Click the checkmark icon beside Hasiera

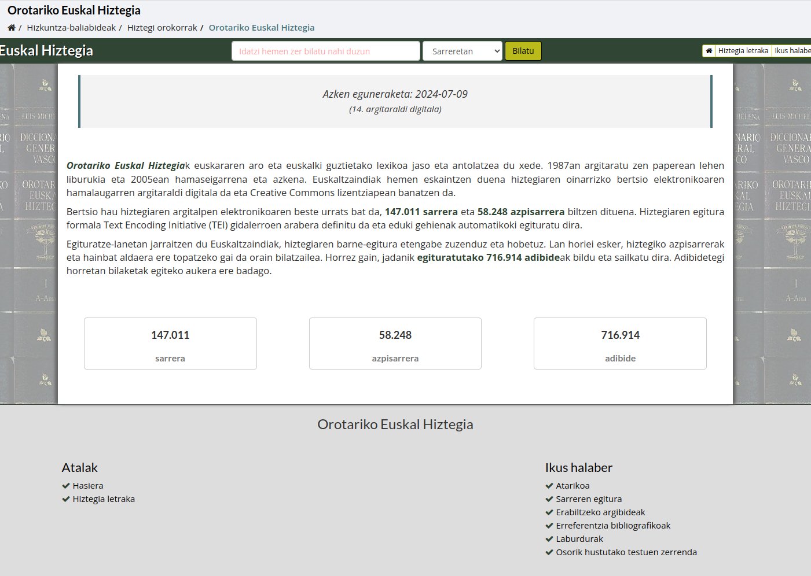click(x=66, y=486)
